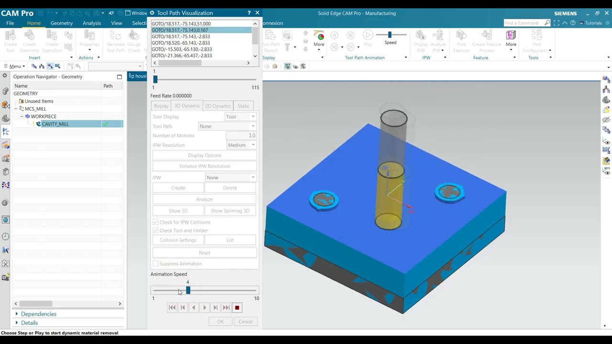
Task: Rewind to start of tool path
Action: pyautogui.click(x=172, y=308)
